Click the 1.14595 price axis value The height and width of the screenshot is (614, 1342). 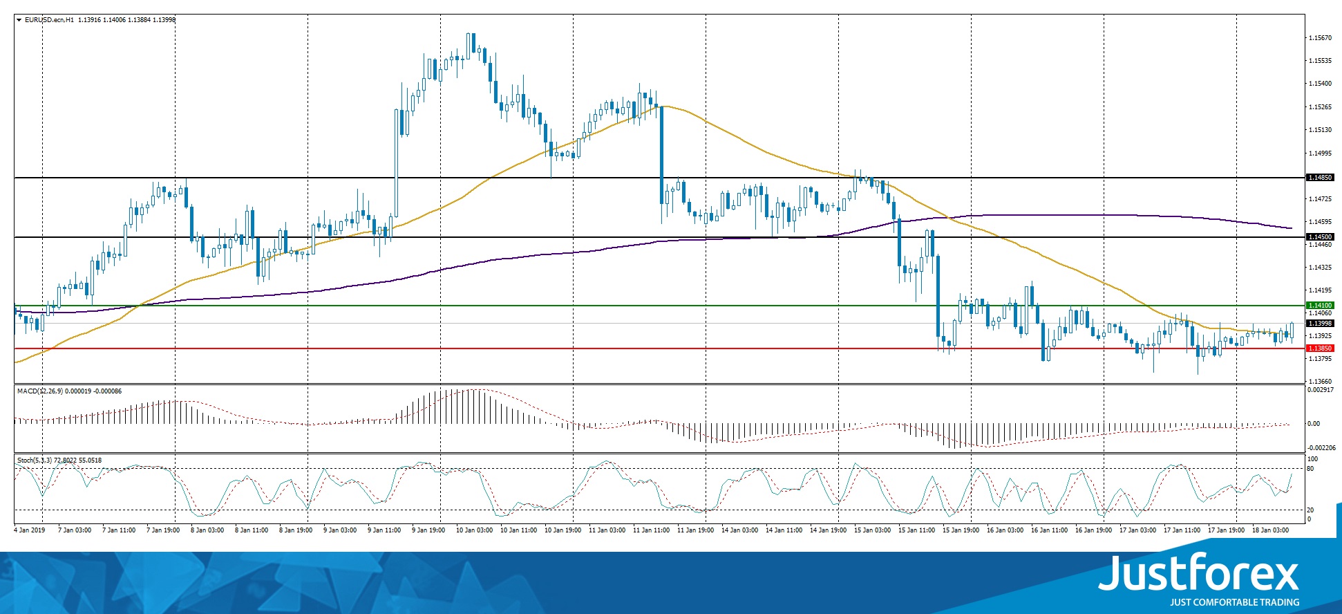[x=1320, y=222]
